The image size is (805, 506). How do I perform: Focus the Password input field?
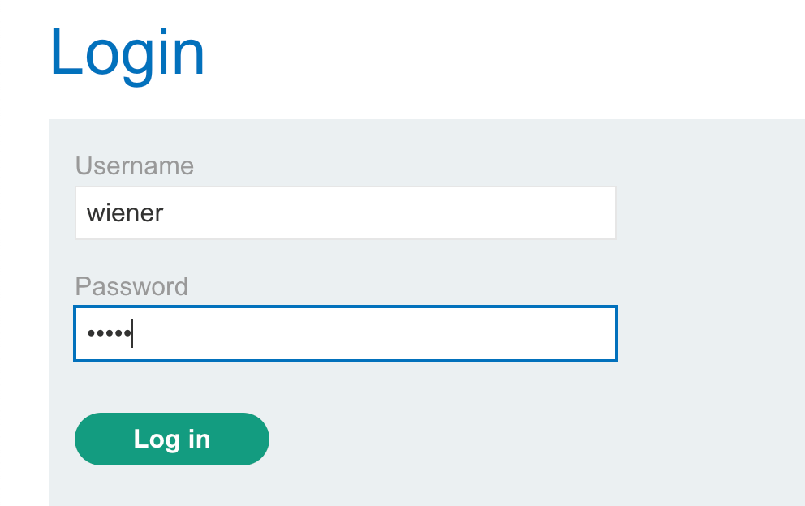345,333
